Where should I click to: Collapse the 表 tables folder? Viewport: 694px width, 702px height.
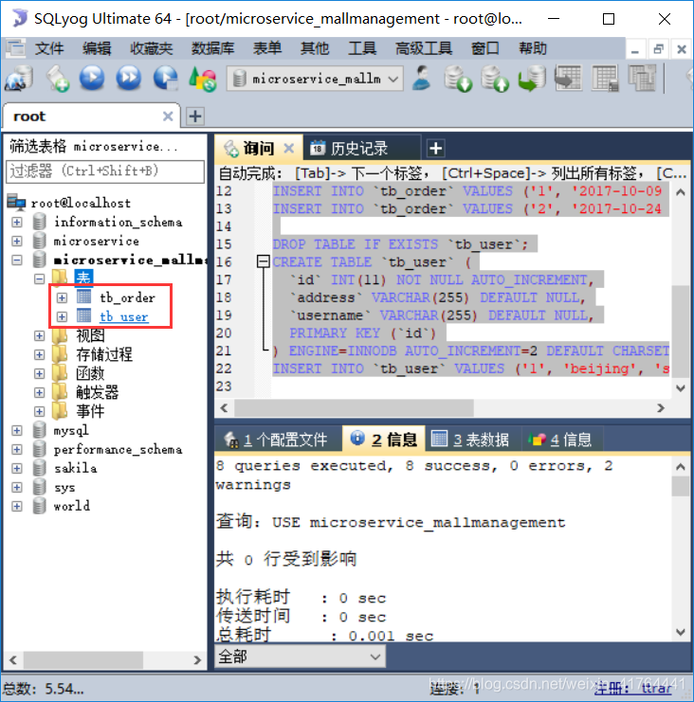coord(40,279)
